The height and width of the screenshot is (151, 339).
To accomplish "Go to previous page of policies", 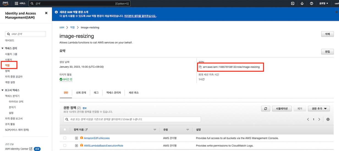I will coord(308,120).
